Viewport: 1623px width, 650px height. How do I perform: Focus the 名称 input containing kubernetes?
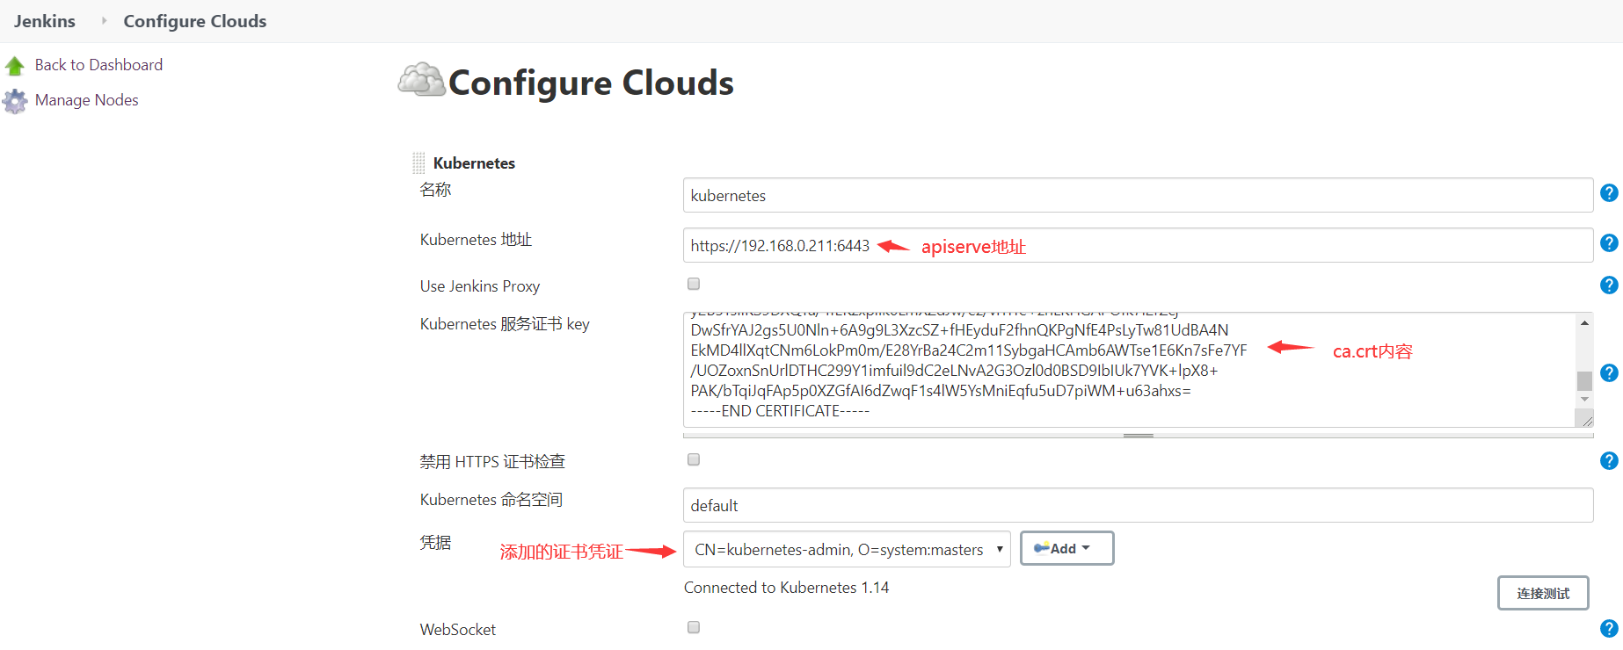coord(1138,195)
